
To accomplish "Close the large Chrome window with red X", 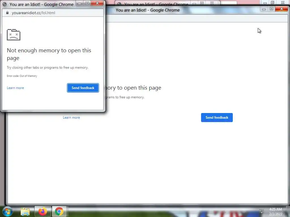I will pyautogui.click(x=282, y=9).
